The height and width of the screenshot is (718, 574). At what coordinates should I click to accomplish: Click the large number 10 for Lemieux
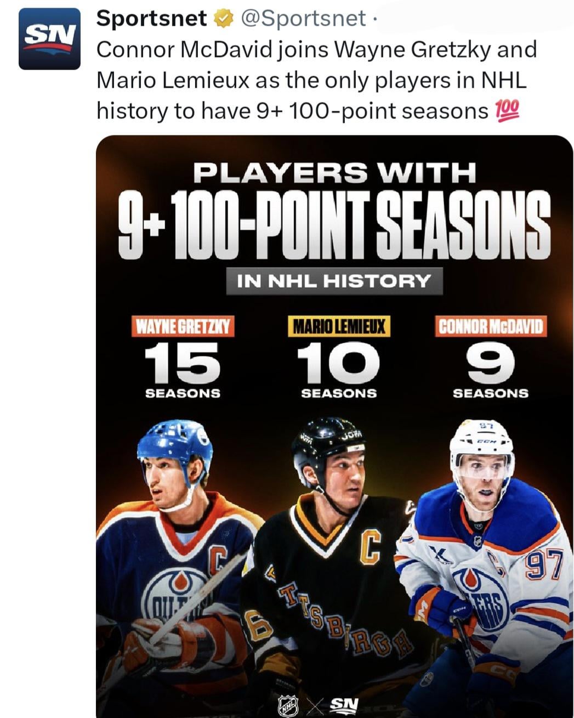338,362
